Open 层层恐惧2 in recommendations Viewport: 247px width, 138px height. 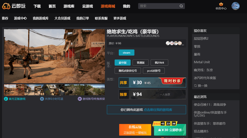[x=201, y=39]
